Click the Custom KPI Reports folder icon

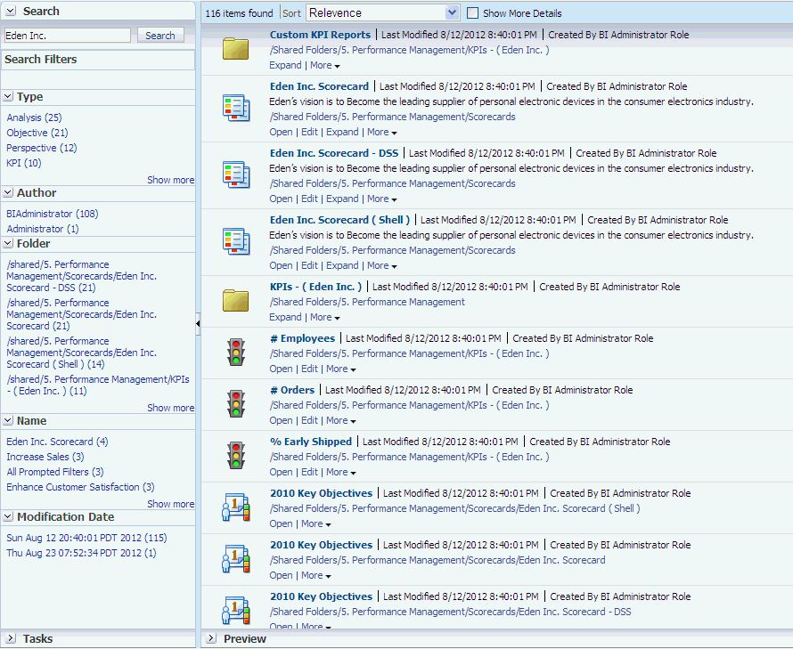pos(235,48)
